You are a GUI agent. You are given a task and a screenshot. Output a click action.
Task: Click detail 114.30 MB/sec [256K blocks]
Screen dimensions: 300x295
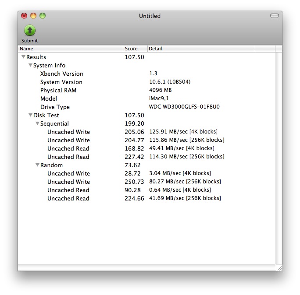[187, 157]
